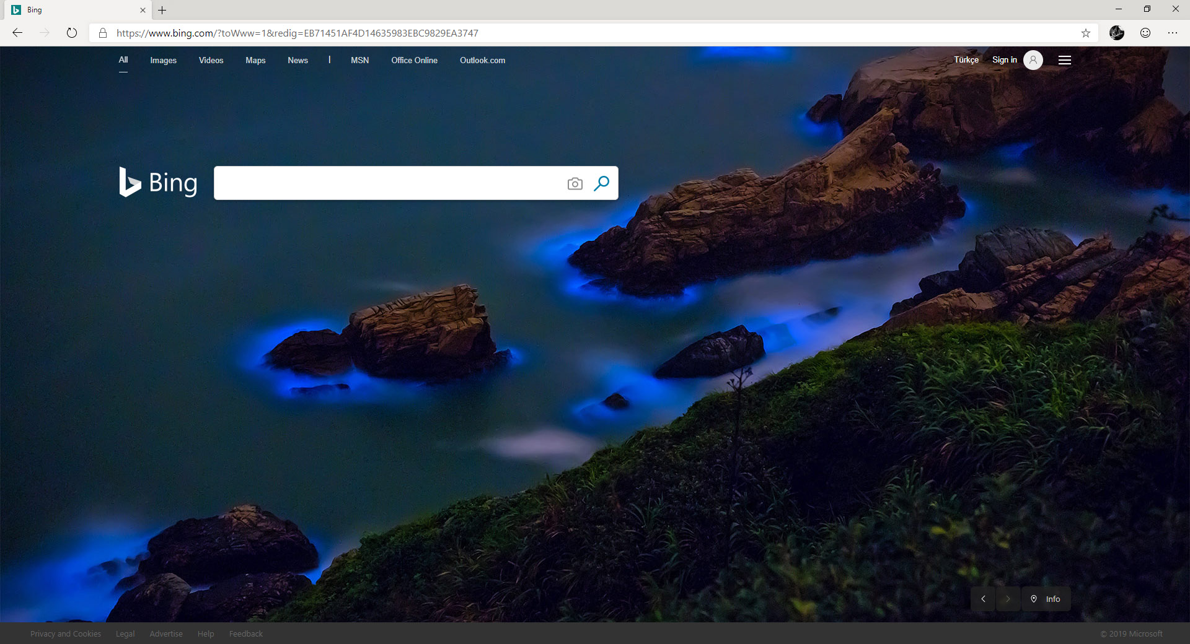This screenshot has width=1190, height=644.
Task: Close the Bing tab
Action: coord(143,10)
